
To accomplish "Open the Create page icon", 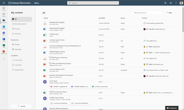I will pyautogui.click(x=4, y=15).
